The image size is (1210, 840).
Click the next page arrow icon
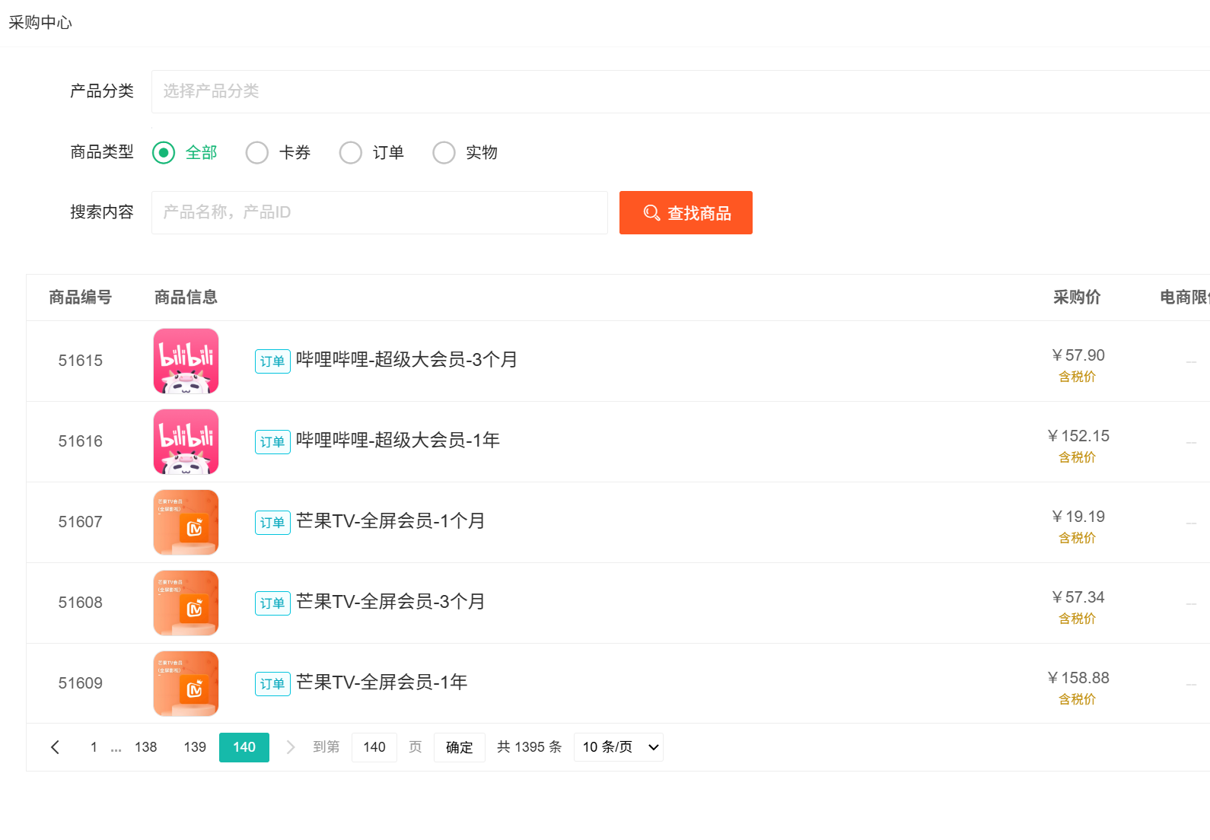click(290, 747)
